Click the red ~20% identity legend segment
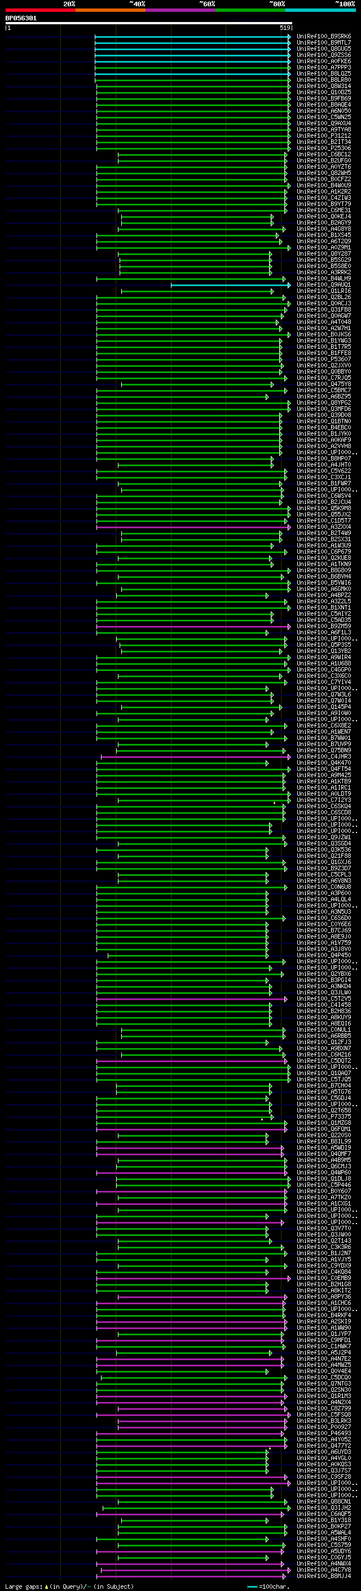 (x=40, y=11)
